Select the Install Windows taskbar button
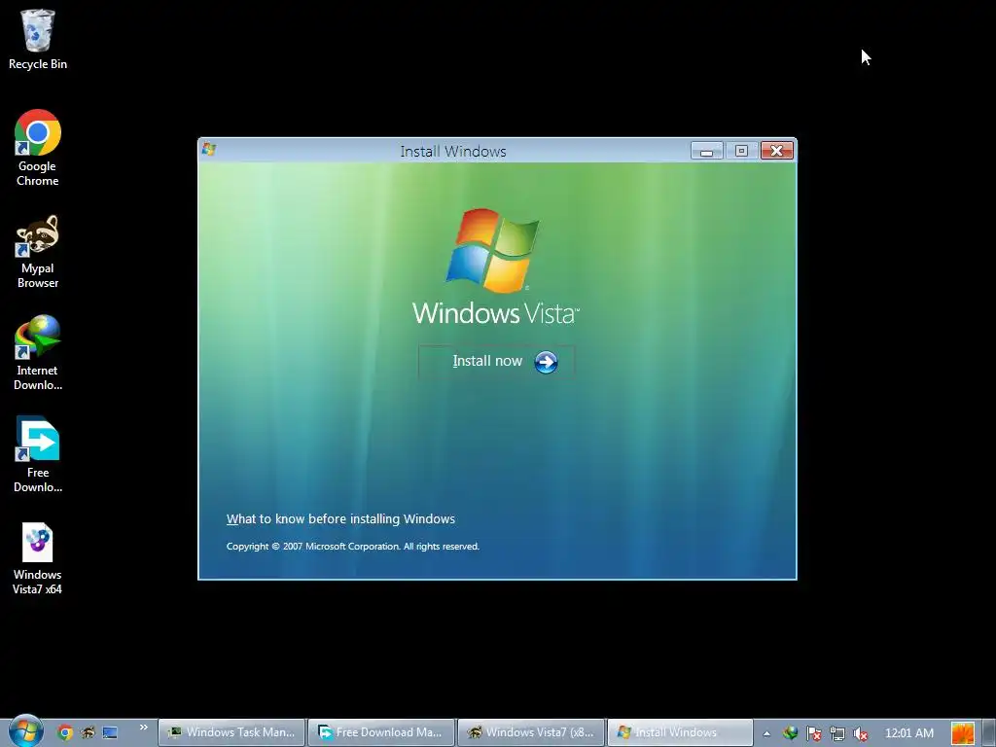The width and height of the screenshot is (996, 747). pyautogui.click(x=680, y=732)
